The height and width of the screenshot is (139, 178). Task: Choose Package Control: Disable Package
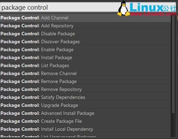pyautogui.click(x=85, y=34)
